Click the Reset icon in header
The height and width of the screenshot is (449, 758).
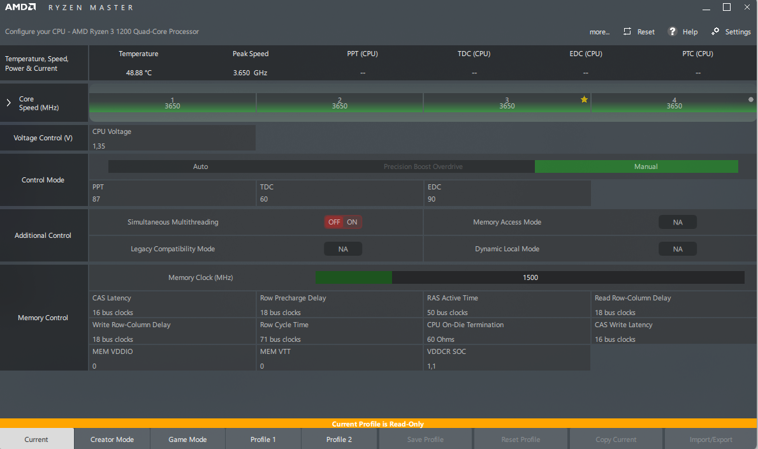pyautogui.click(x=627, y=31)
